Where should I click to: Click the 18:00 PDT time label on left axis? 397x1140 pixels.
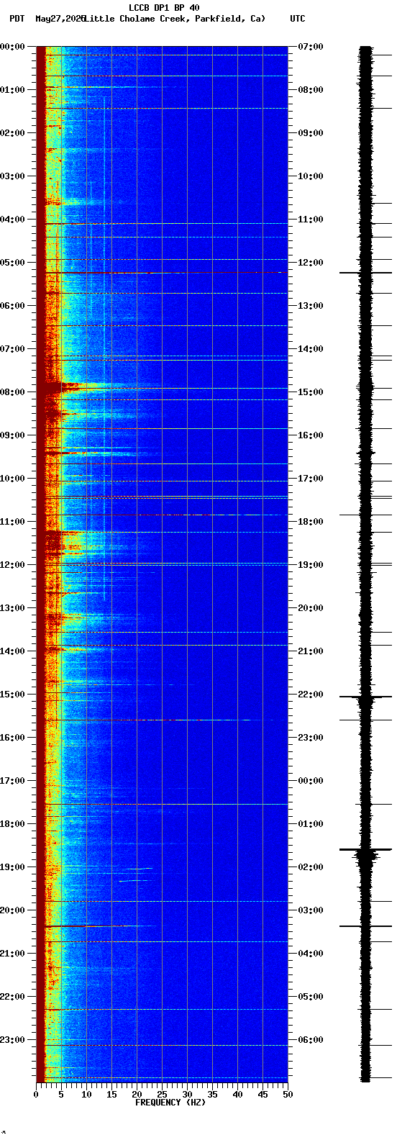(12, 824)
